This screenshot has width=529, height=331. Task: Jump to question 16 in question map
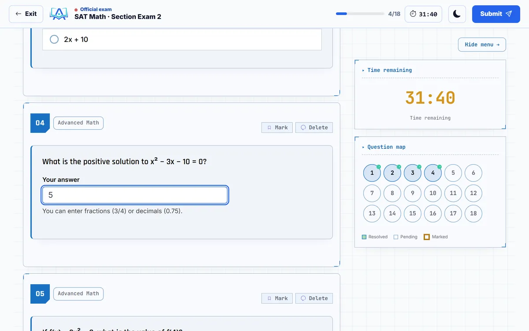tap(433, 214)
